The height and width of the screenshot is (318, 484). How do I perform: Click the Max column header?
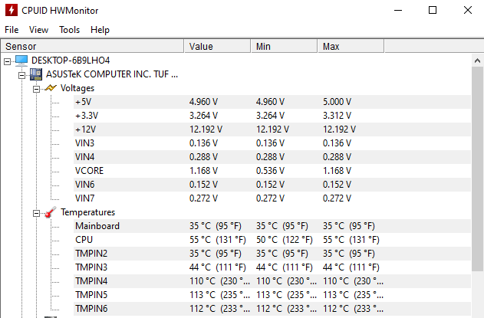[351, 46]
